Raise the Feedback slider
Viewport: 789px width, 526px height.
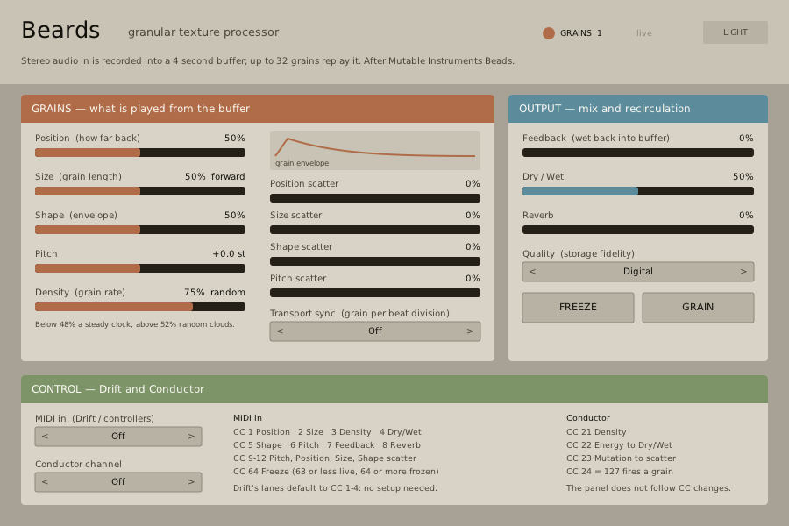[x=638, y=153]
